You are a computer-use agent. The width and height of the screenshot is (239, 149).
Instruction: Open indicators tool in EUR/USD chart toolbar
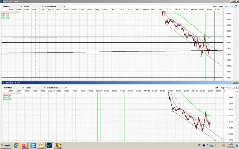(226, 6)
